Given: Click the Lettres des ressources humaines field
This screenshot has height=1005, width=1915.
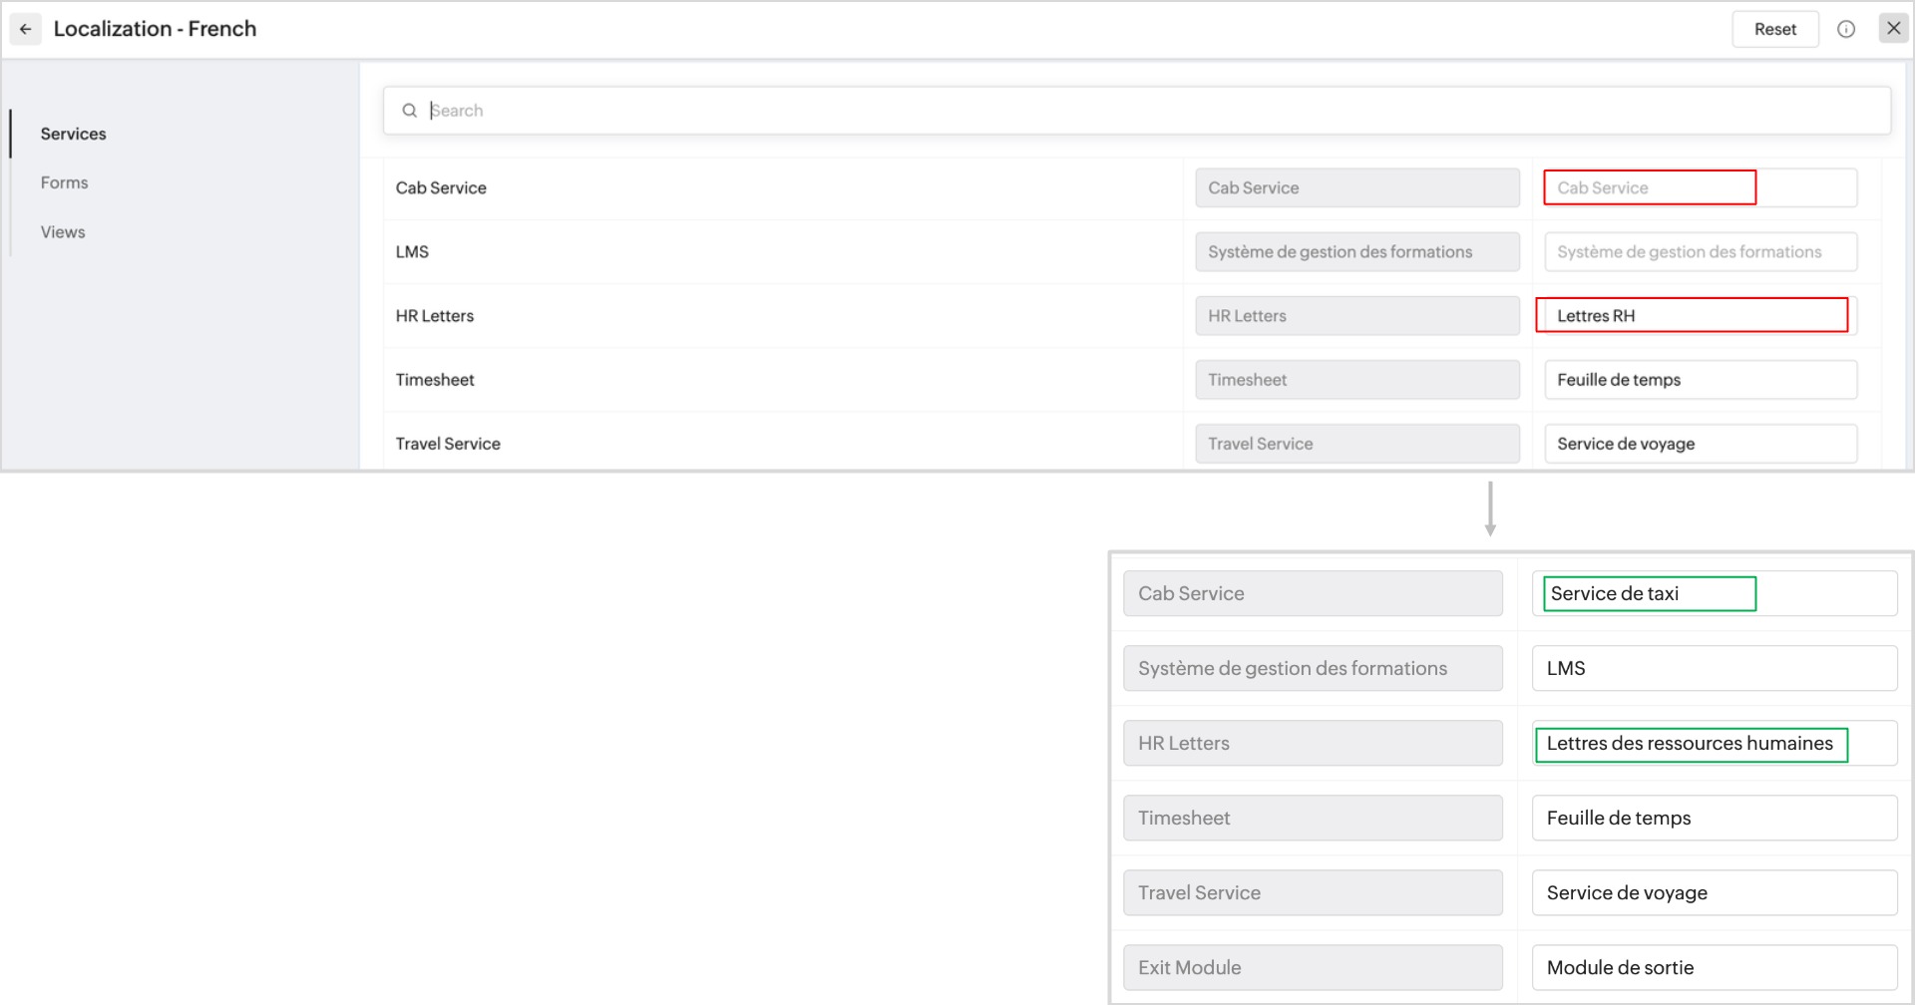Looking at the screenshot, I should (x=1714, y=743).
